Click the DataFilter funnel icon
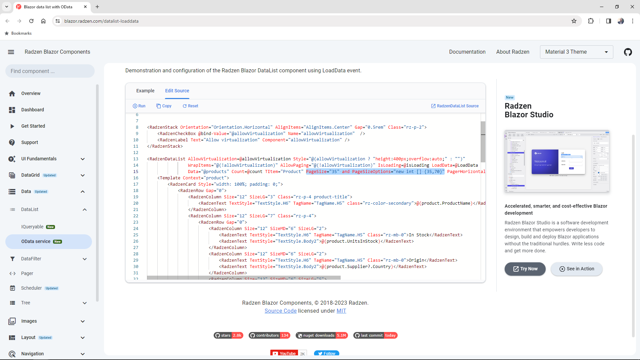This screenshot has width=640, height=360. [x=12, y=259]
